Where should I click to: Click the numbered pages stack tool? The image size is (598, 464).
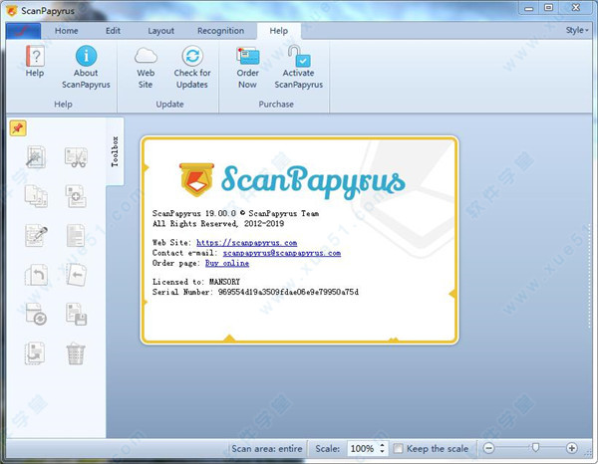36,196
